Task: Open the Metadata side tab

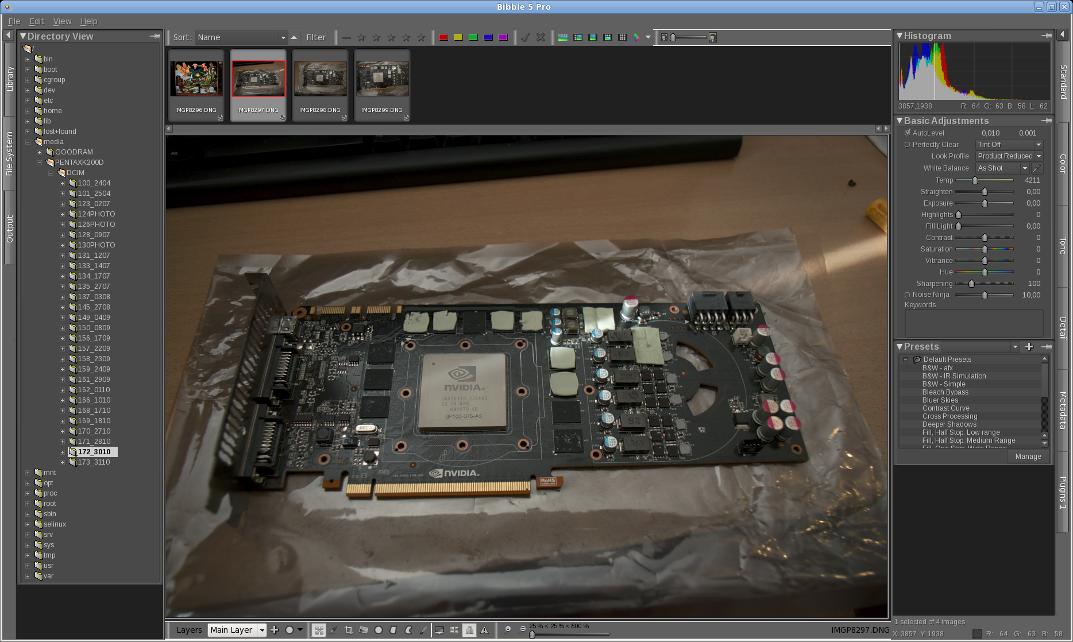Action: coord(1063,410)
